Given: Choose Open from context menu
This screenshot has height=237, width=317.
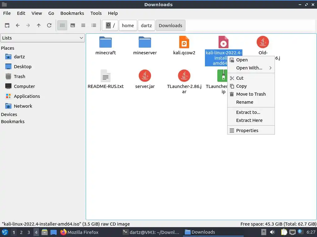Looking at the screenshot, I should tap(251, 60).
